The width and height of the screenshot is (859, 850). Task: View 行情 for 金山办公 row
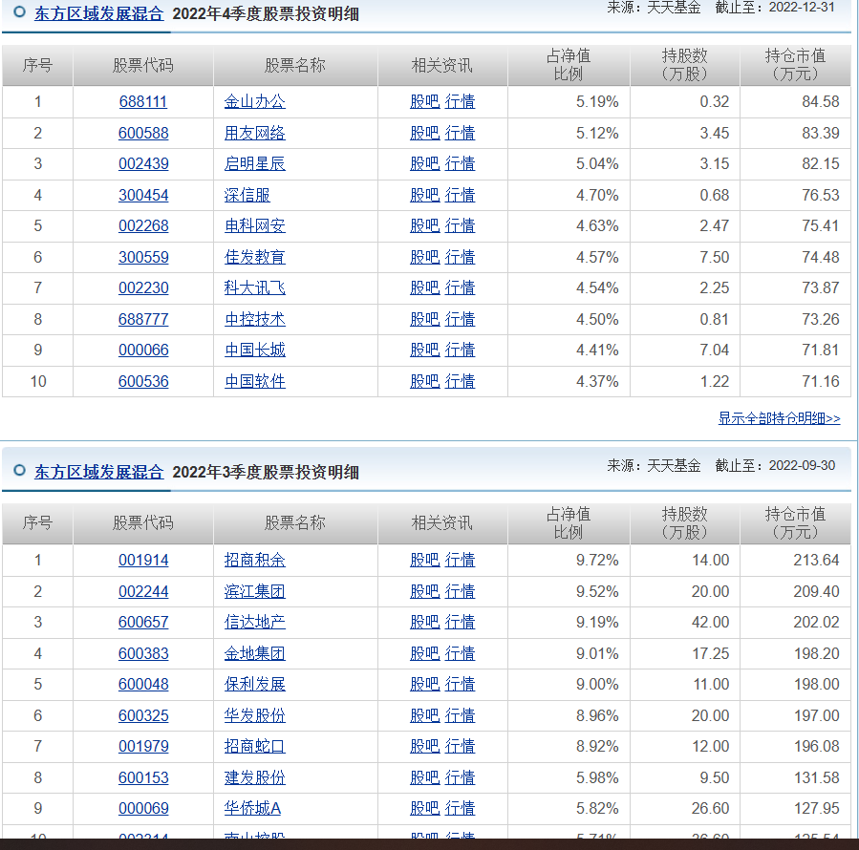tap(460, 102)
